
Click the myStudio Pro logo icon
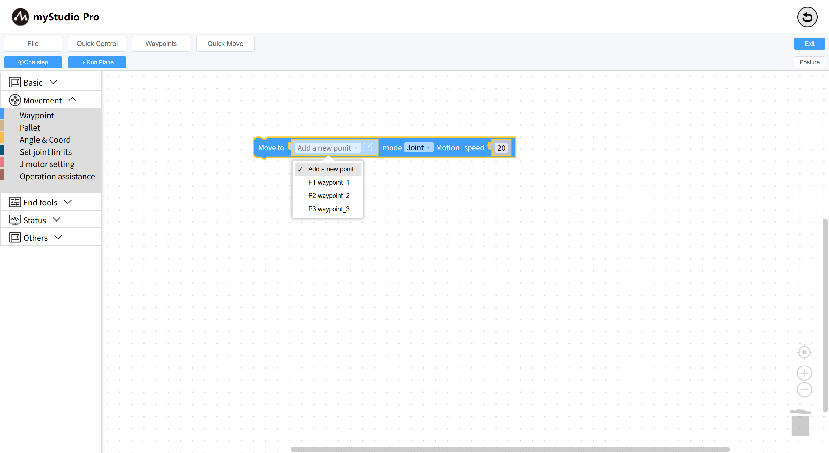(20, 17)
